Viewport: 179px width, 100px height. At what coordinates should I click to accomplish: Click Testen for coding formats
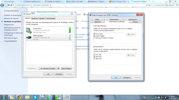[131, 35]
